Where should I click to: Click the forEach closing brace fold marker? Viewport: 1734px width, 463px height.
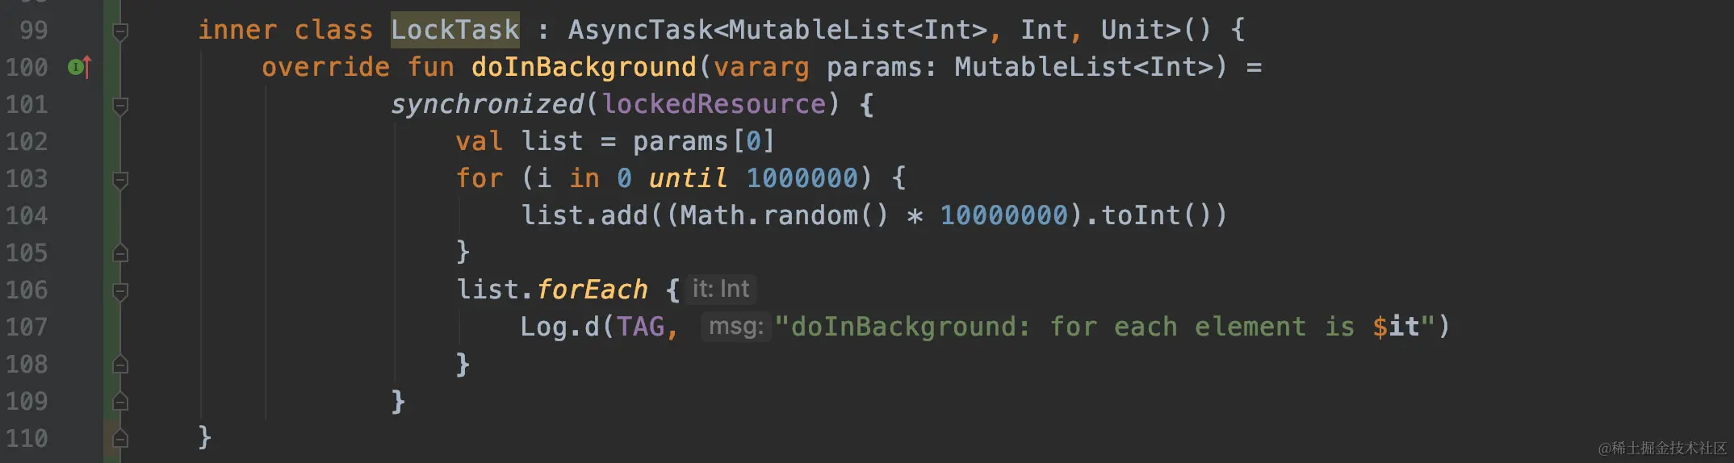tap(120, 364)
